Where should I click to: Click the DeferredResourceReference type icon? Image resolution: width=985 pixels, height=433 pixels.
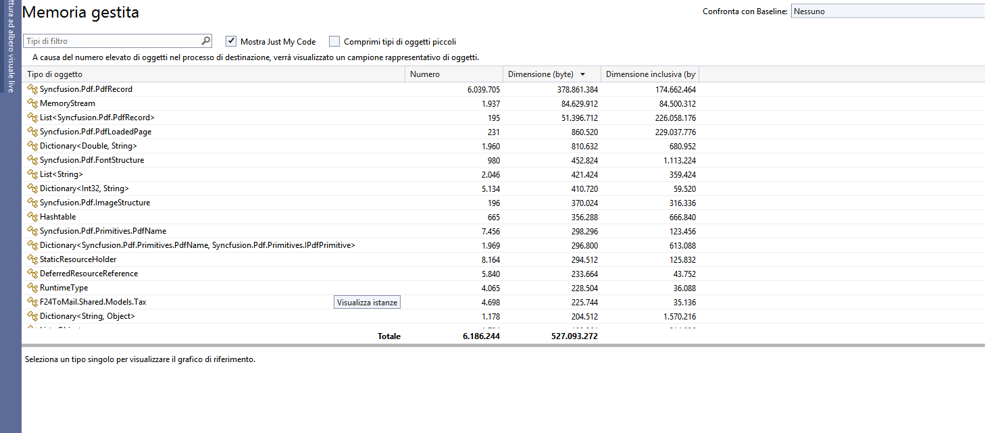[32, 274]
